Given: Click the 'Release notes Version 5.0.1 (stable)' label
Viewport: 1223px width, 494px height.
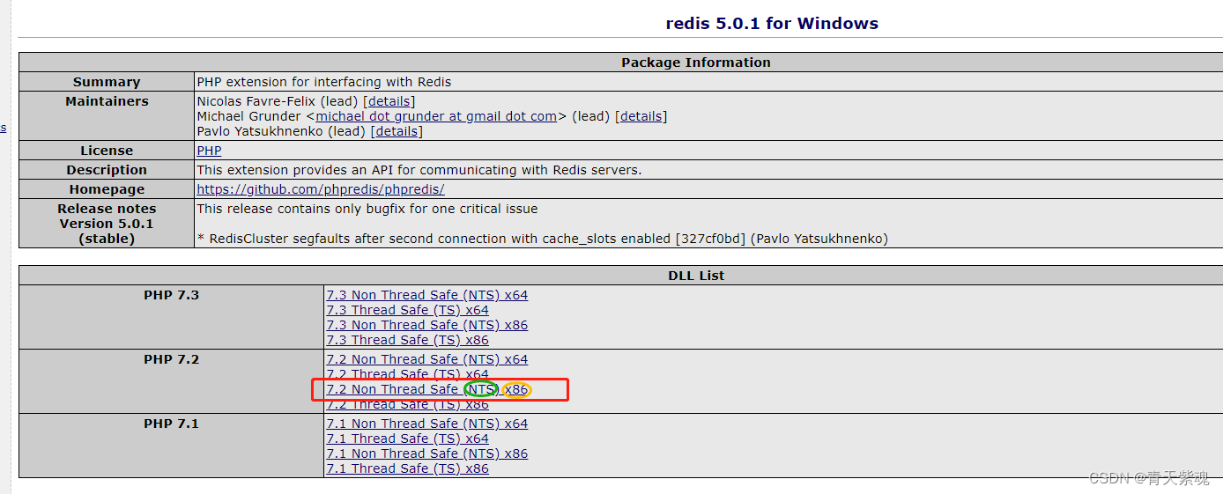Looking at the screenshot, I should pos(107,224).
